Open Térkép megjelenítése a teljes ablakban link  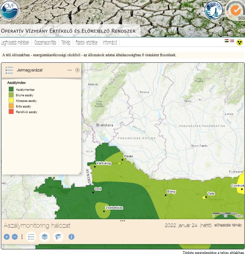(x=213, y=252)
